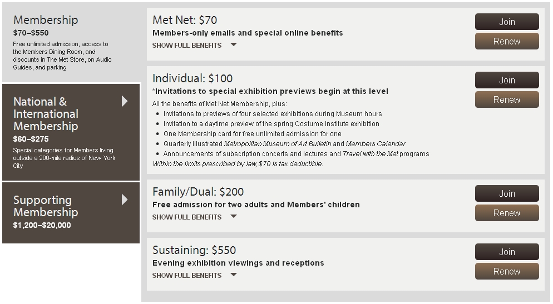Expand Family/Dual full benefits arrow
This screenshot has height=304, width=553.
[234, 217]
